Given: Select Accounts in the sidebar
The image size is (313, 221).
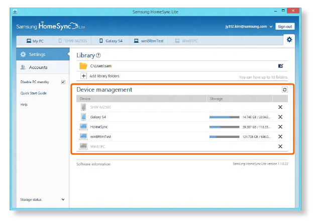Looking at the screenshot, I should [x=43, y=67].
